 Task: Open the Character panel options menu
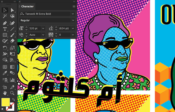tap(74, 6)
